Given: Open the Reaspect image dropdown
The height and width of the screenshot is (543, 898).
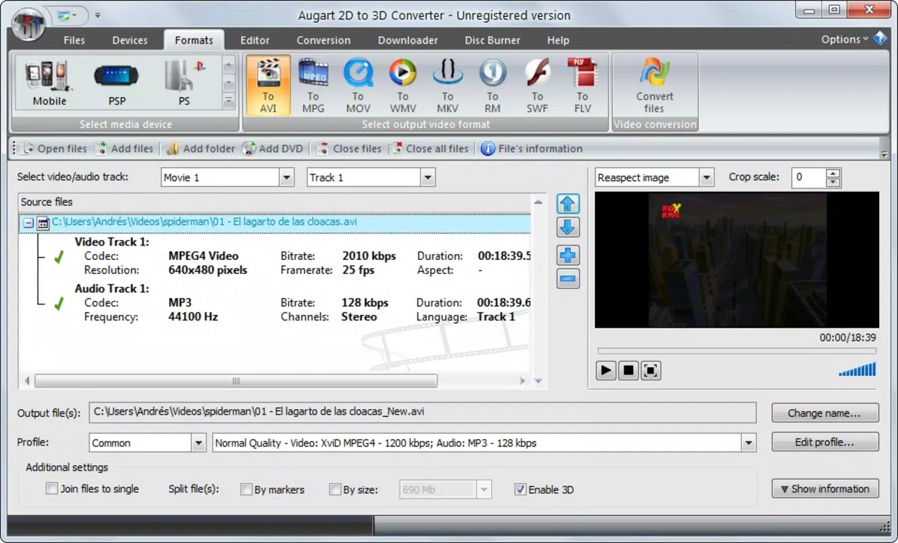Looking at the screenshot, I should (x=706, y=178).
